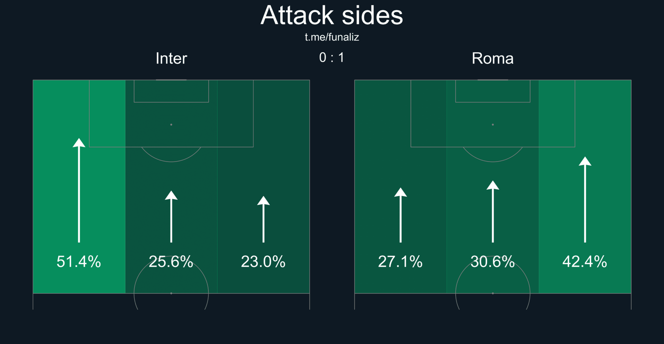Open the t.me/funaliz link
Image resolution: width=664 pixels, height=344 pixels.
(332, 37)
